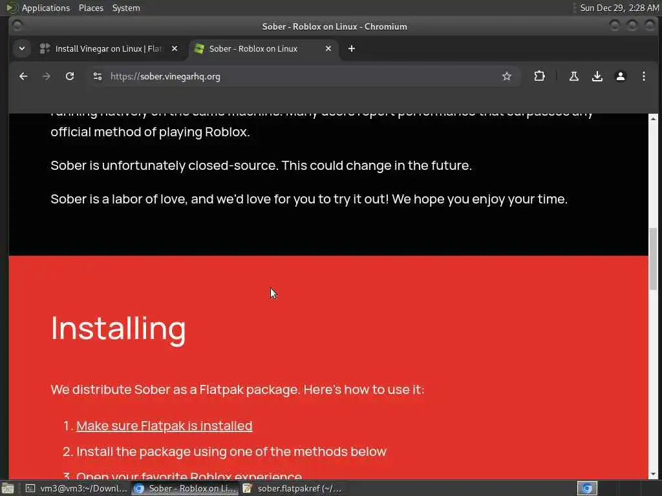Click the show desktop icon in panel
662x496 pixels.
8,488
